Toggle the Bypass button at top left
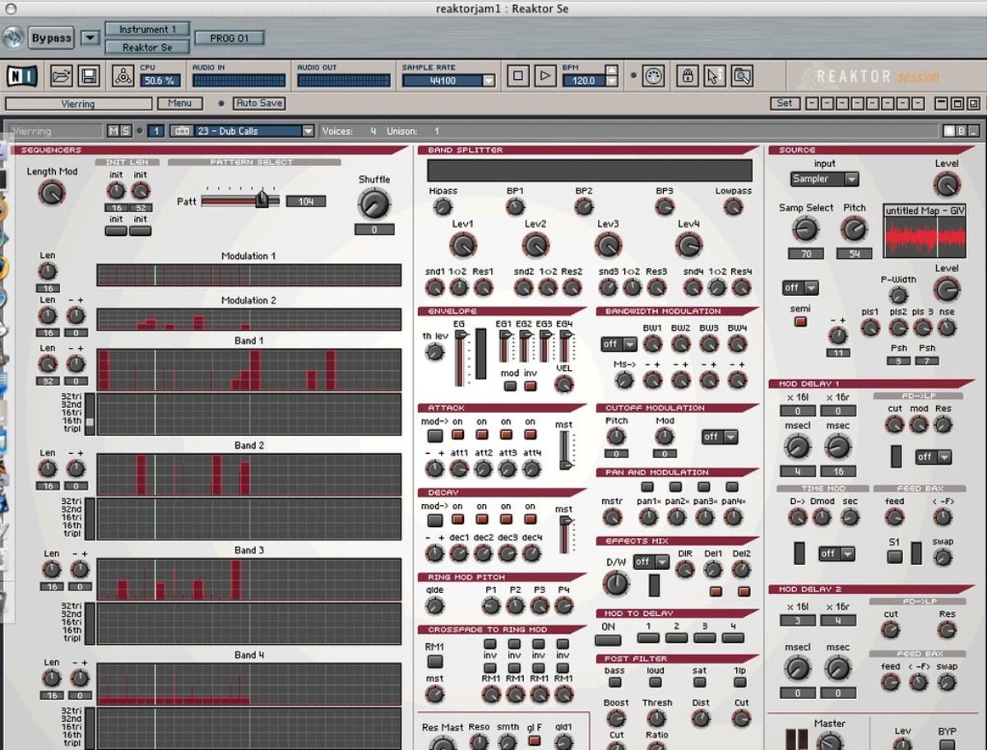Screen dimensions: 987x750 tap(52, 37)
